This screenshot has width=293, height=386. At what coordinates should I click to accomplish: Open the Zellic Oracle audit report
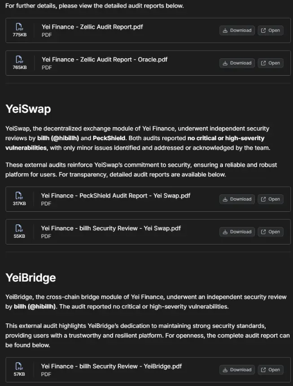(271, 63)
